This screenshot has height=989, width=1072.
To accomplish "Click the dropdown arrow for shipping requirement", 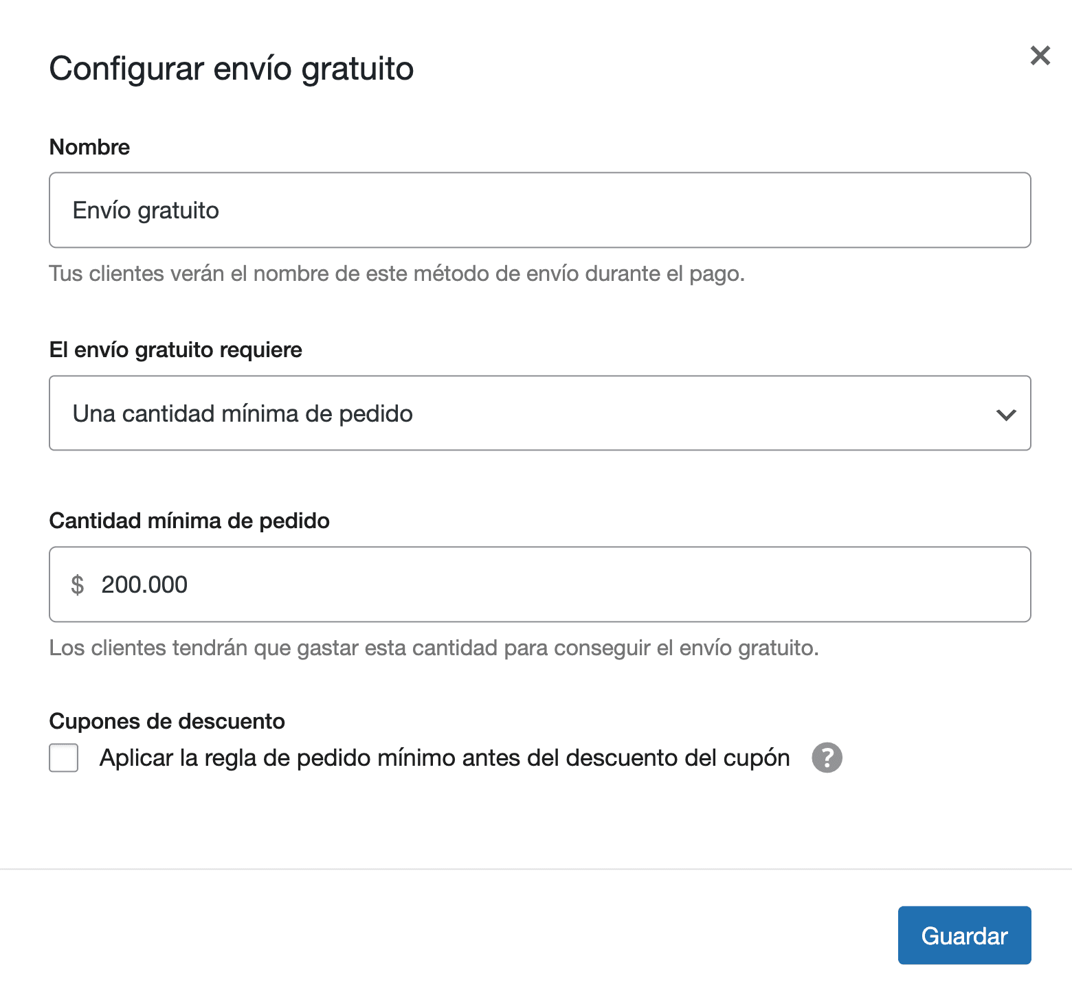I will pyautogui.click(x=1006, y=413).
